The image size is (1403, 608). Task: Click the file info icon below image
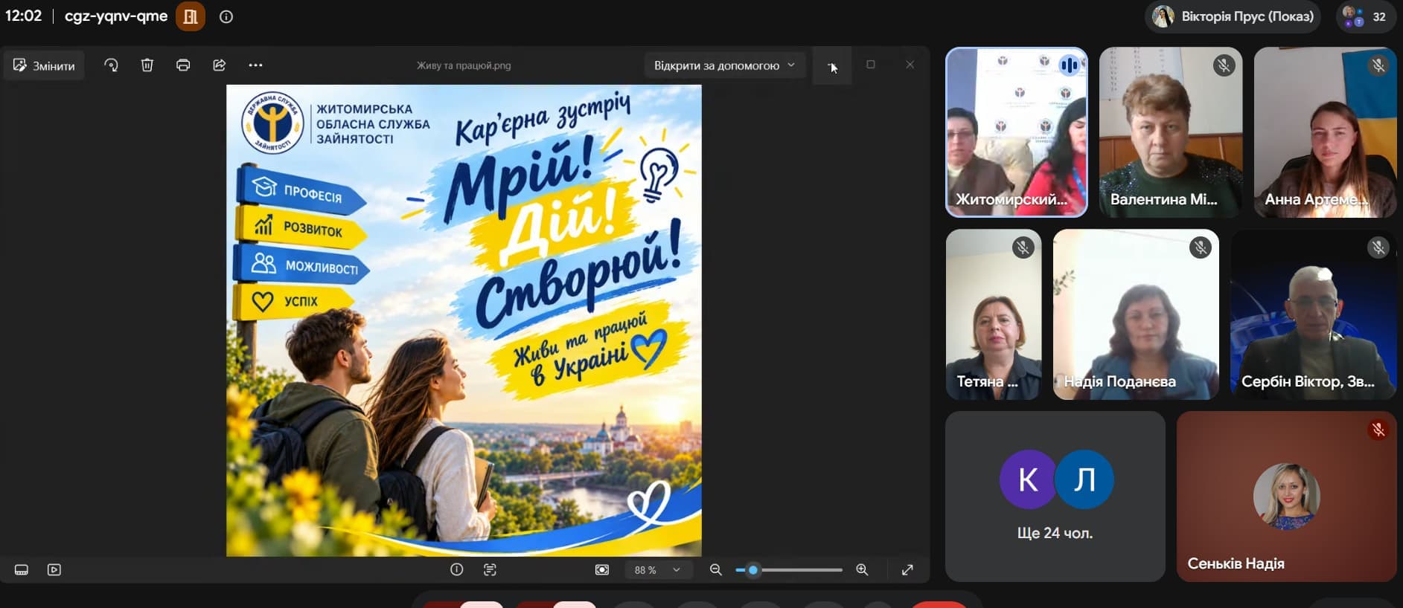(457, 569)
